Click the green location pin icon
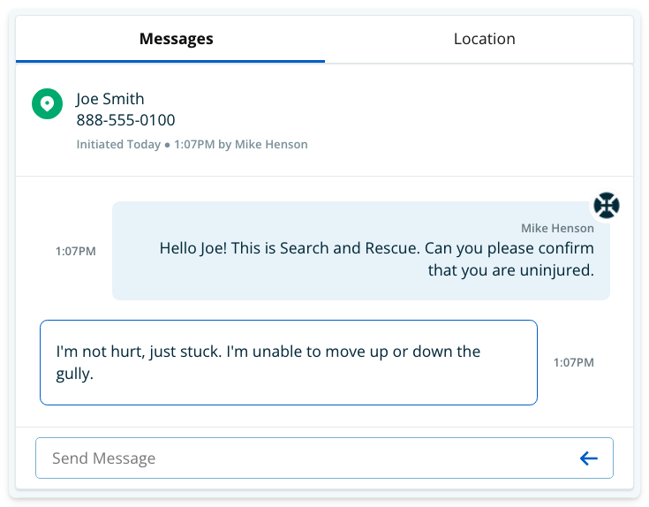 (47, 103)
